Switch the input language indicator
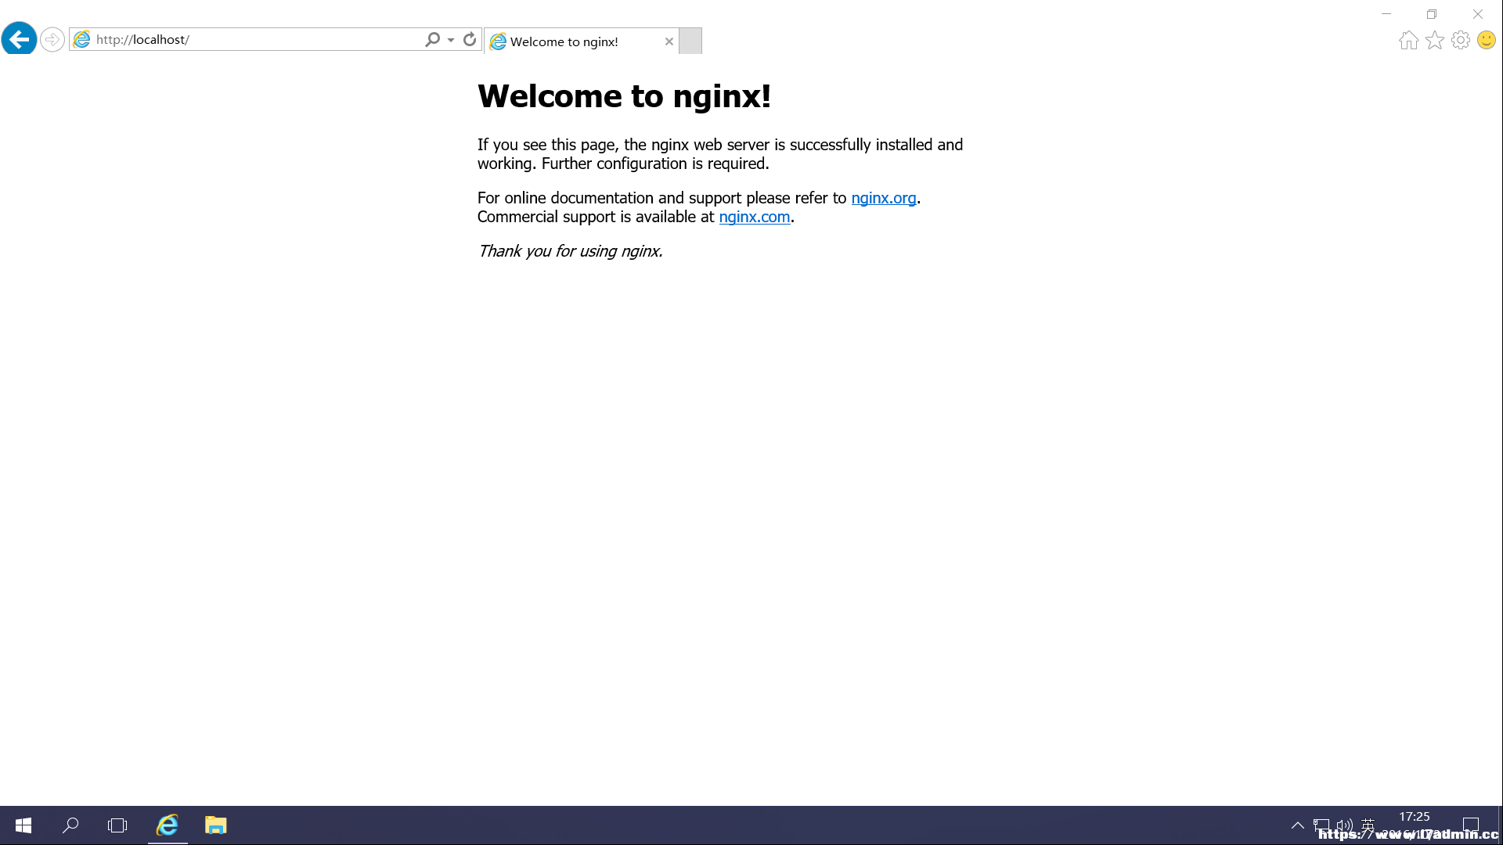The height and width of the screenshot is (845, 1503). click(1368, 825)
